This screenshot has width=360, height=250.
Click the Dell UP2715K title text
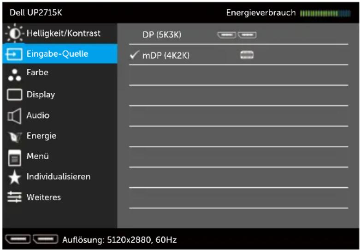[36, 12]
